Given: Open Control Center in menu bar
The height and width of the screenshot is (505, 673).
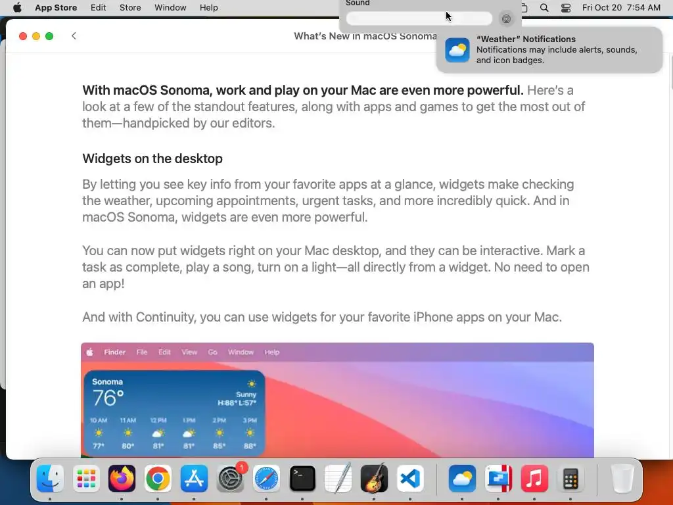Looking at the screenshot, I should click(x=566, y=7).
